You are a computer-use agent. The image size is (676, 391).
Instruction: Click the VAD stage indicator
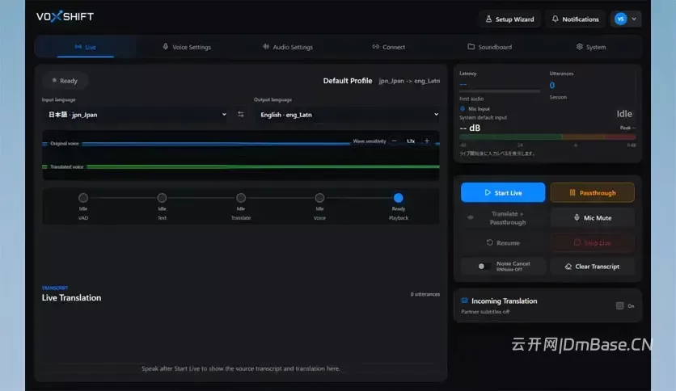click(83, 198)
